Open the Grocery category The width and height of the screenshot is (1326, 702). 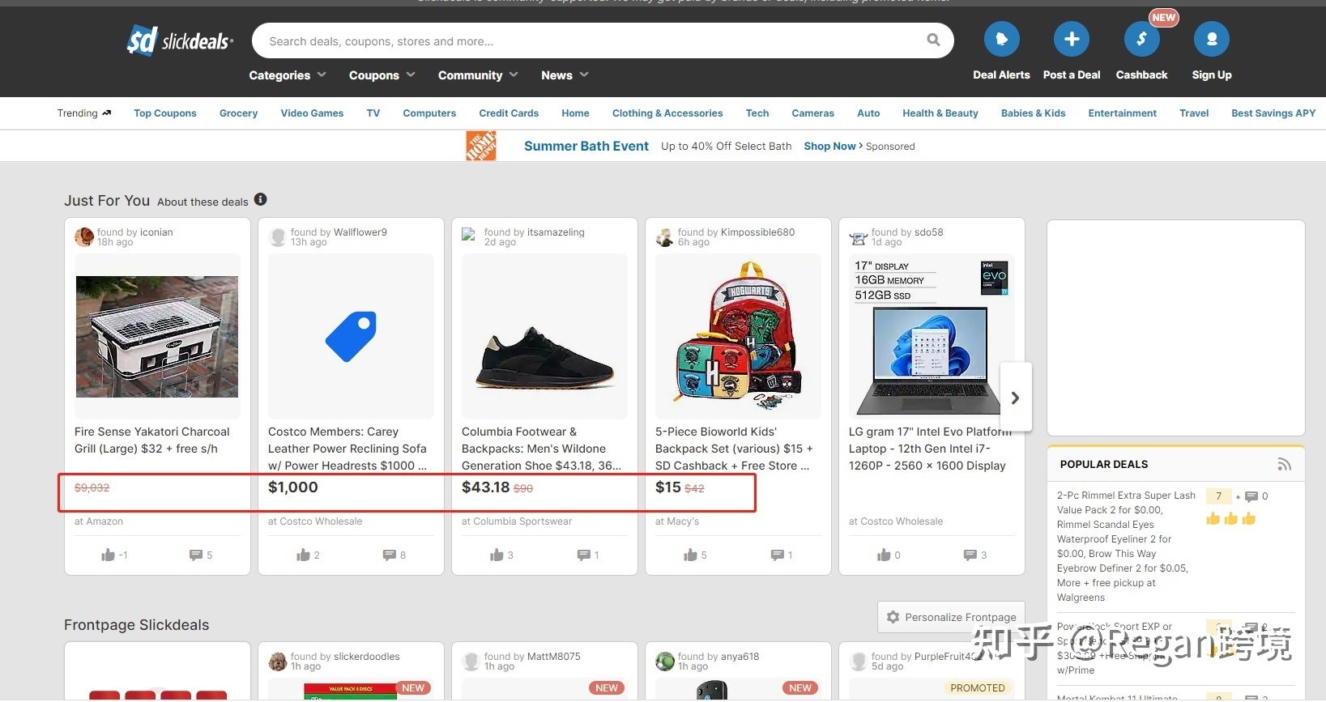click(x=238, y=113)
